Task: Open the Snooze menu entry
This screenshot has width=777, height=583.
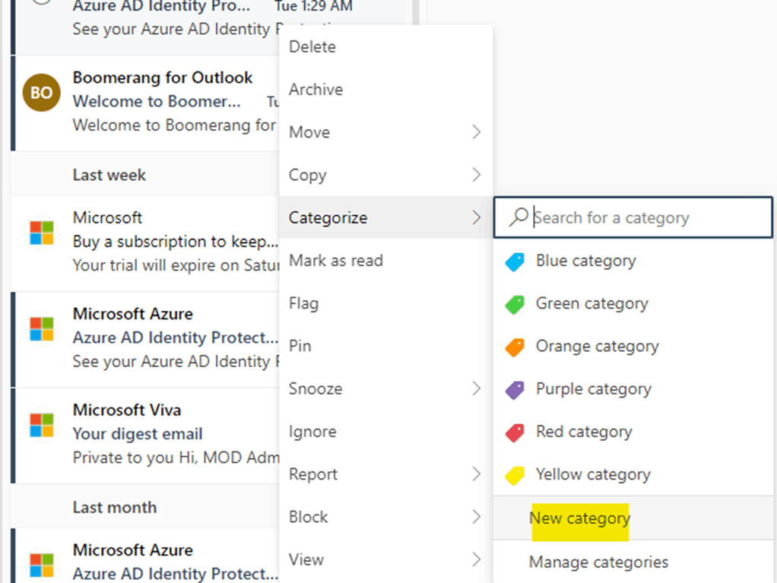Action: tap(385, 389)
